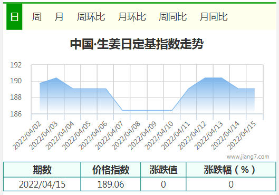Image resolution: width=279 pixels, height=195 pixels.
Task: Click the chart title 中国·生姜日定基指数走势
Action: coord(137,44)
